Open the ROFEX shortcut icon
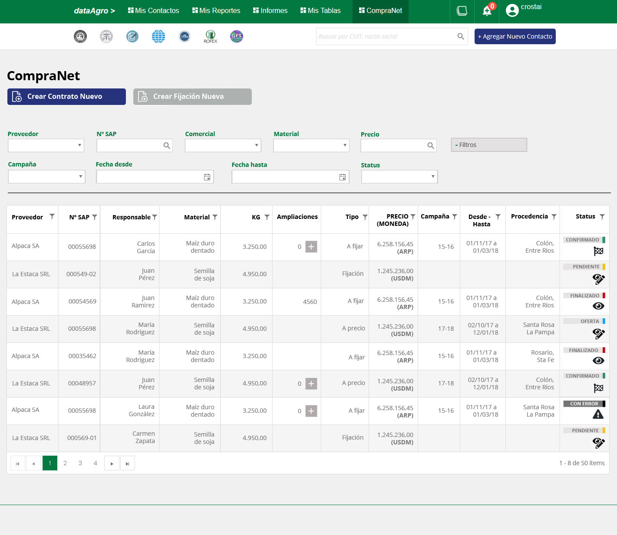617x535 pixels. click(x=211, y=36)
